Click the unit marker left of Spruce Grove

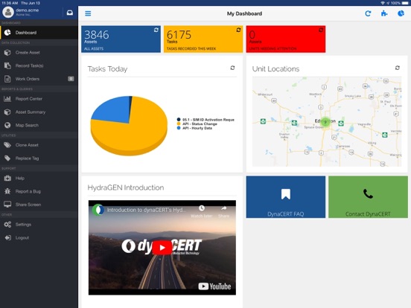294,123
